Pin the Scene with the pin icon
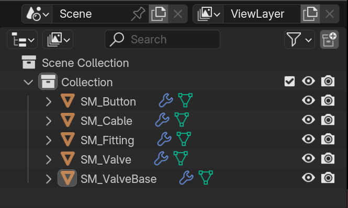Image resolution: width=348 pixels, height=208 pixels. pos(138,14)
